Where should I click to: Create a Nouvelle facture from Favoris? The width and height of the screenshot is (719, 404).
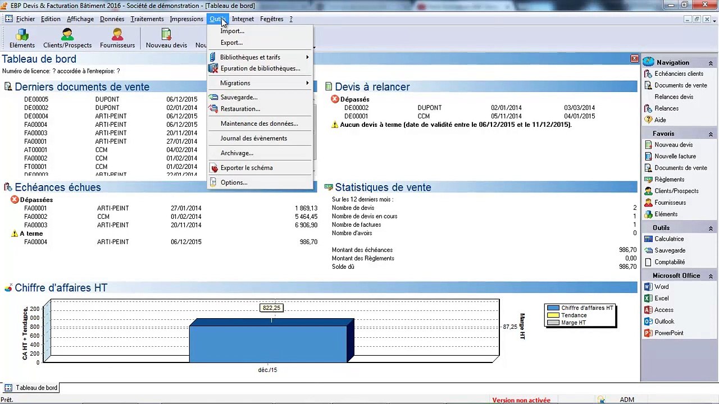coord(670,157)
